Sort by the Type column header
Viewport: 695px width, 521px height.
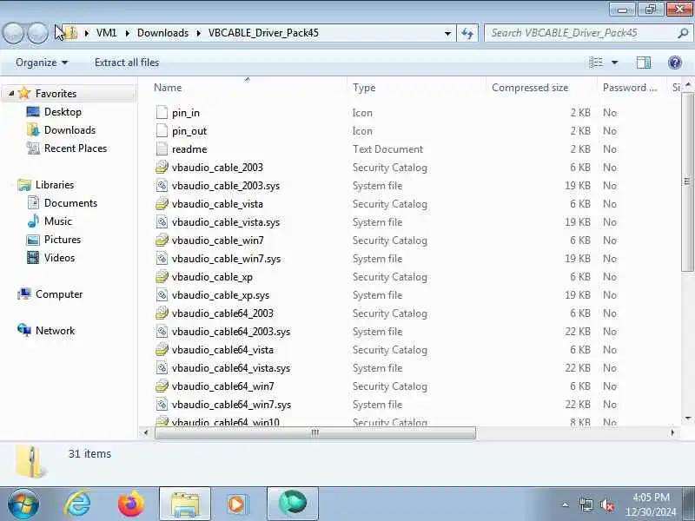point(364,88)
